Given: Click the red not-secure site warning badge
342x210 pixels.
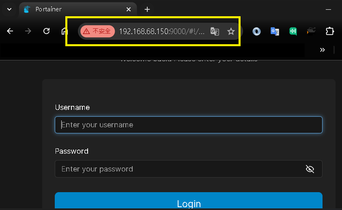Looking at the screenshot, I should point(97,31).
